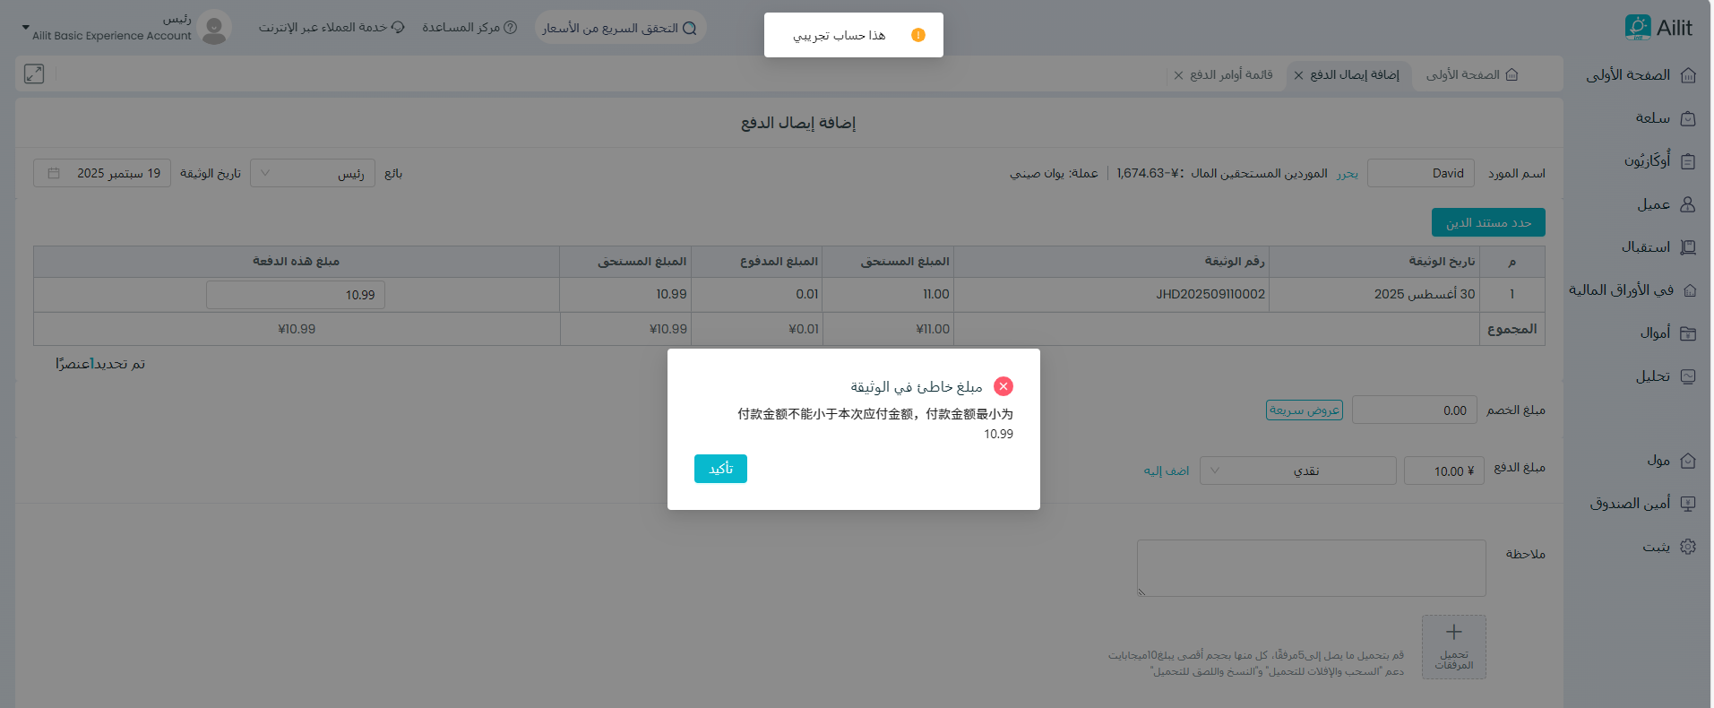
Task: Click the customer person icon in sidebar
Action: point(1688,204)
